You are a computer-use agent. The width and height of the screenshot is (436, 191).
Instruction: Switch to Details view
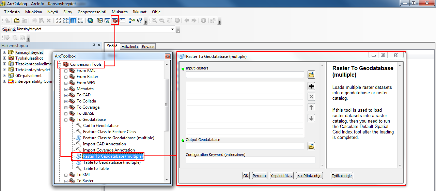[73, 20]
